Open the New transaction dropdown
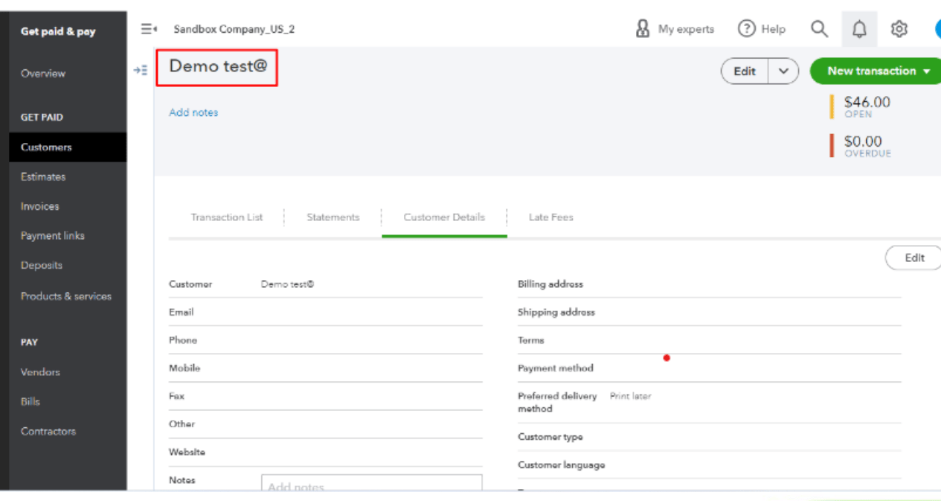941x501 pixels. 879,71
